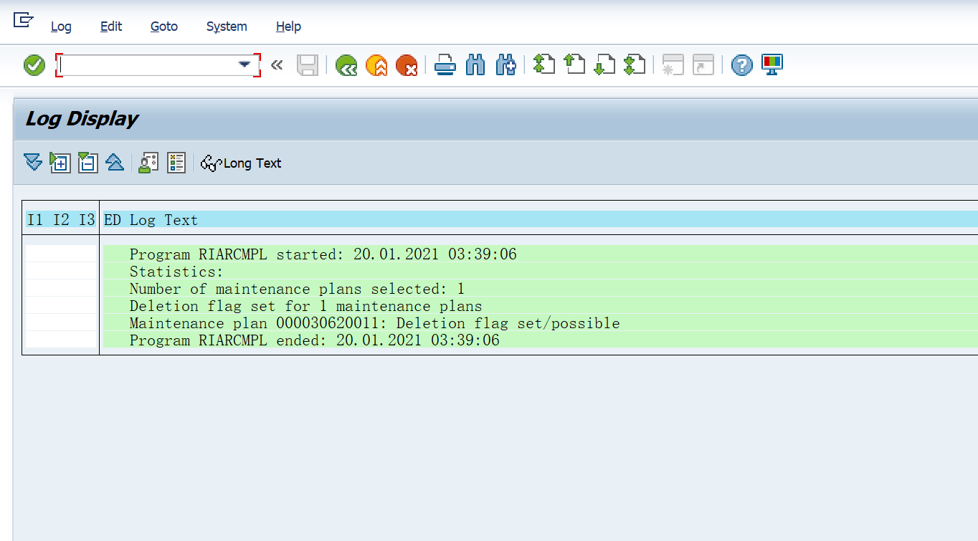Click the list legend icon

click(176, 163)
